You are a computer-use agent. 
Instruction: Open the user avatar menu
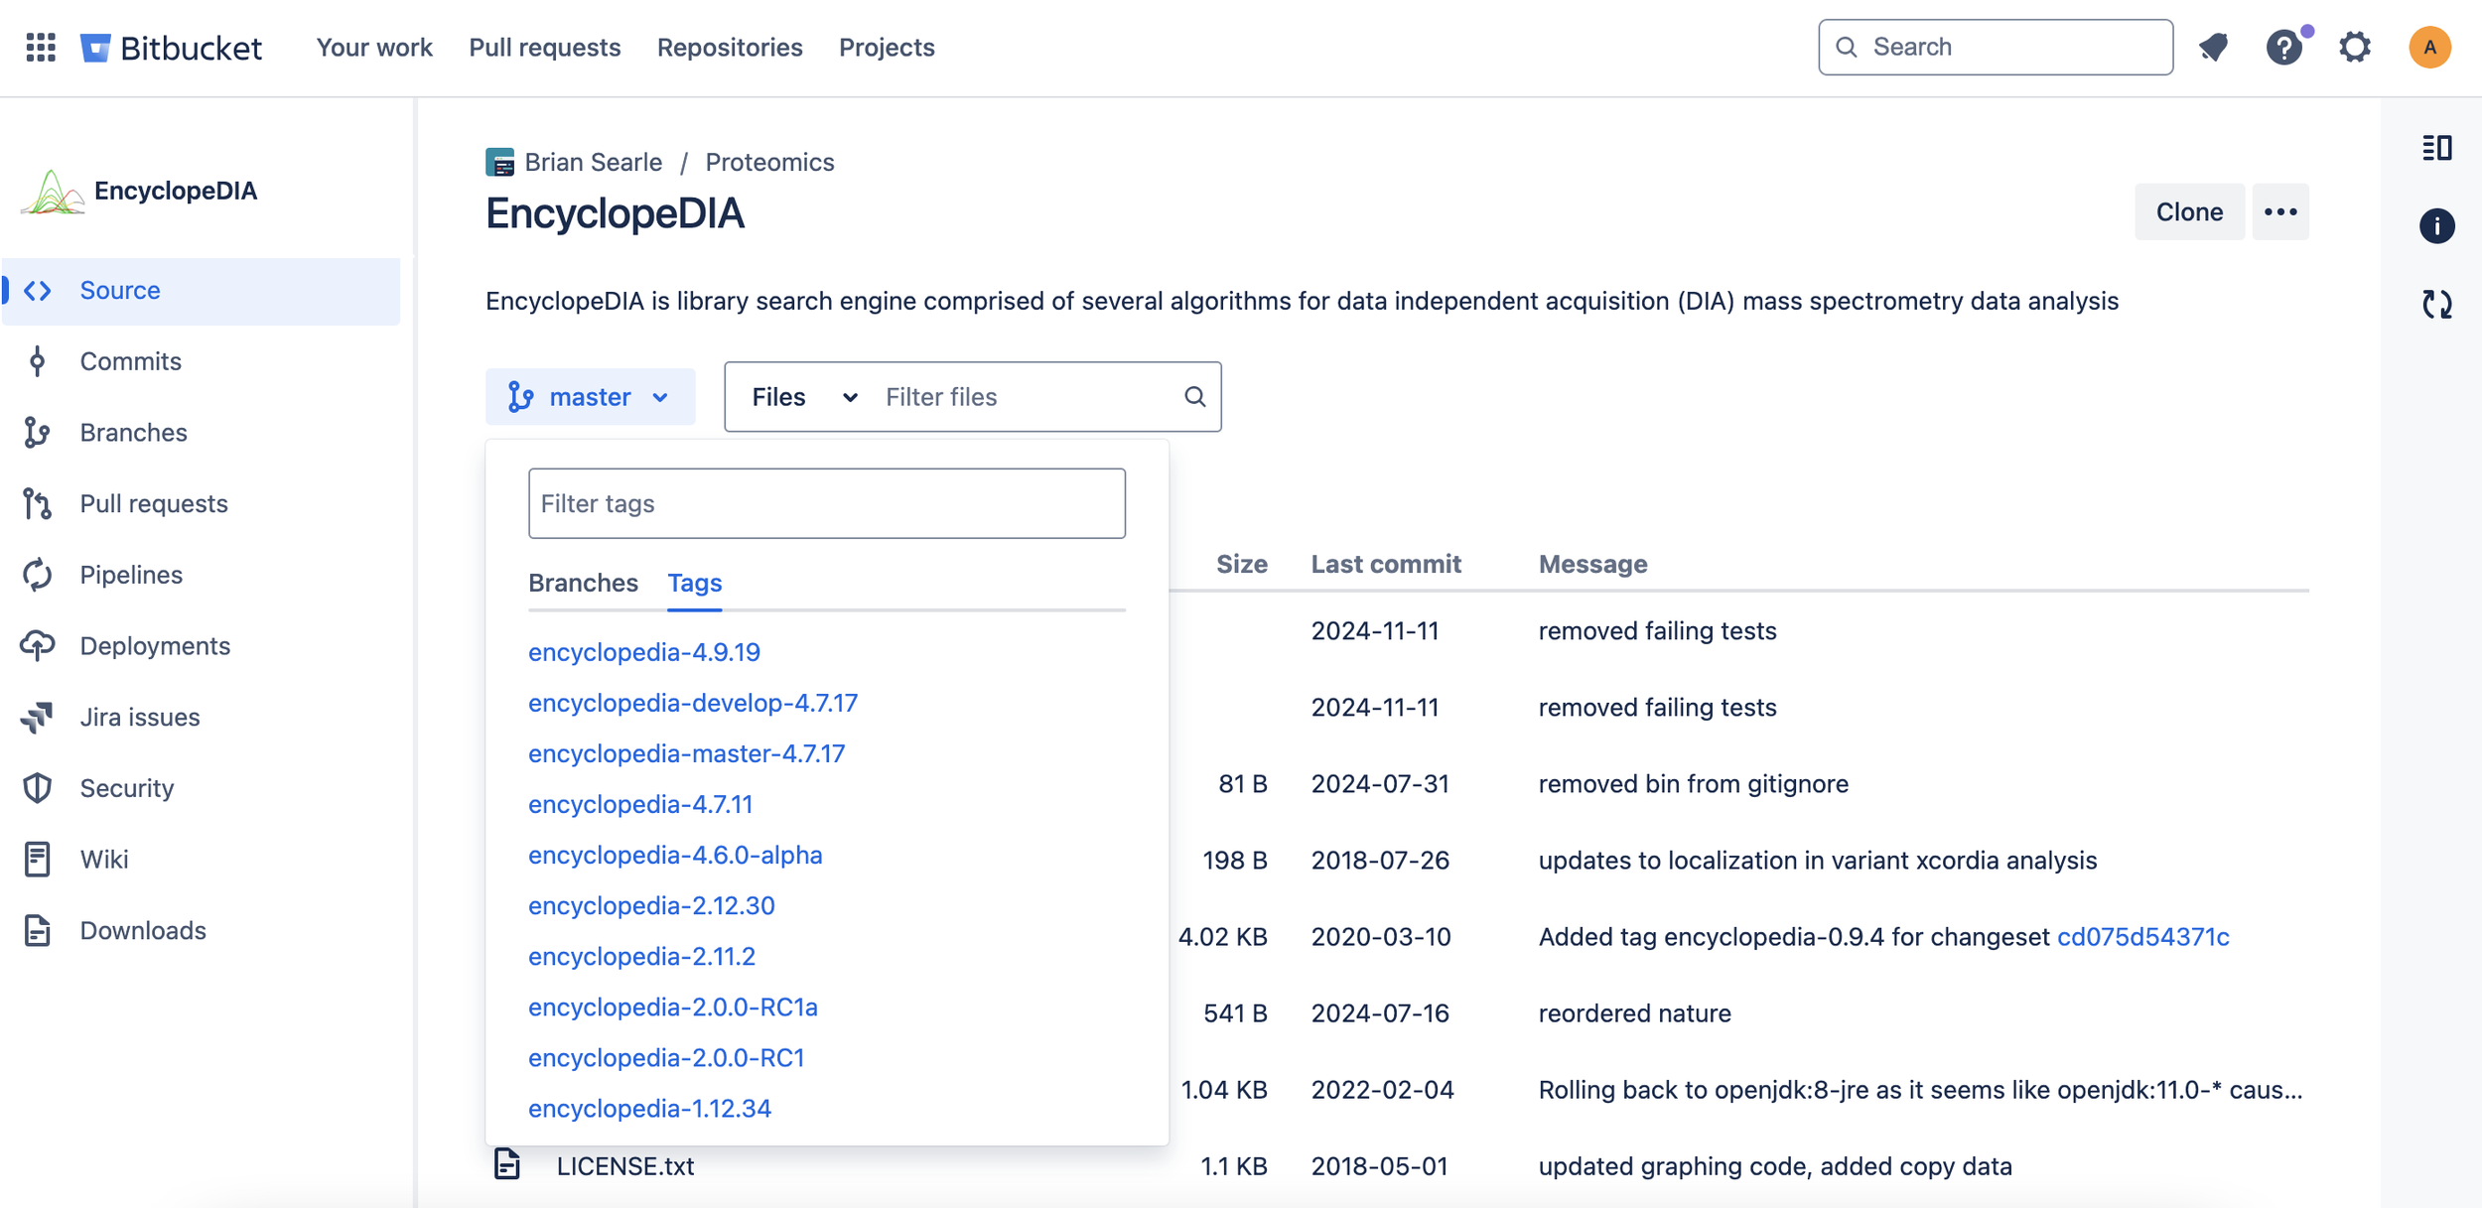[2428, 47]
